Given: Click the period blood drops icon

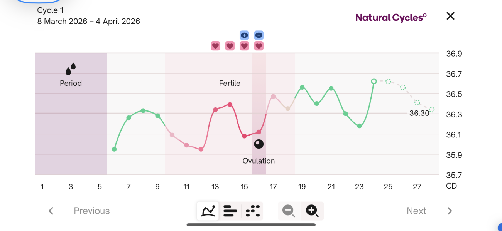Looking at the screenshot, I should tap(71, 69).
